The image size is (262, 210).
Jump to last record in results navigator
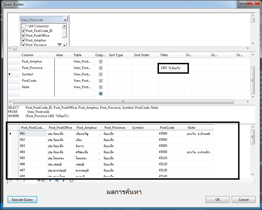[x=57, y=181]
